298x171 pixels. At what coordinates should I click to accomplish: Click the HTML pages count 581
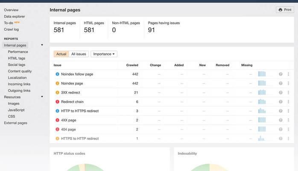(89, 30)
